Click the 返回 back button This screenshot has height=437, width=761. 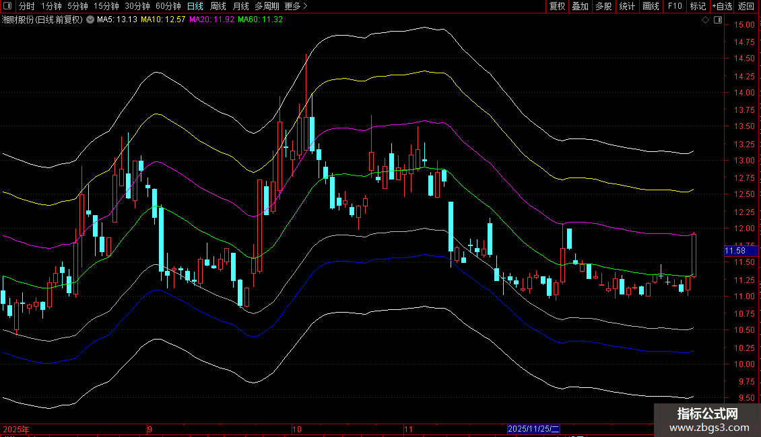point(746,6)
